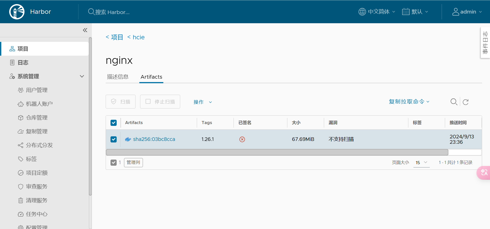Click the 扫描 scan button
Image resolution: width=490 pixels, height=229 pixels.
[x=120, y=102]
